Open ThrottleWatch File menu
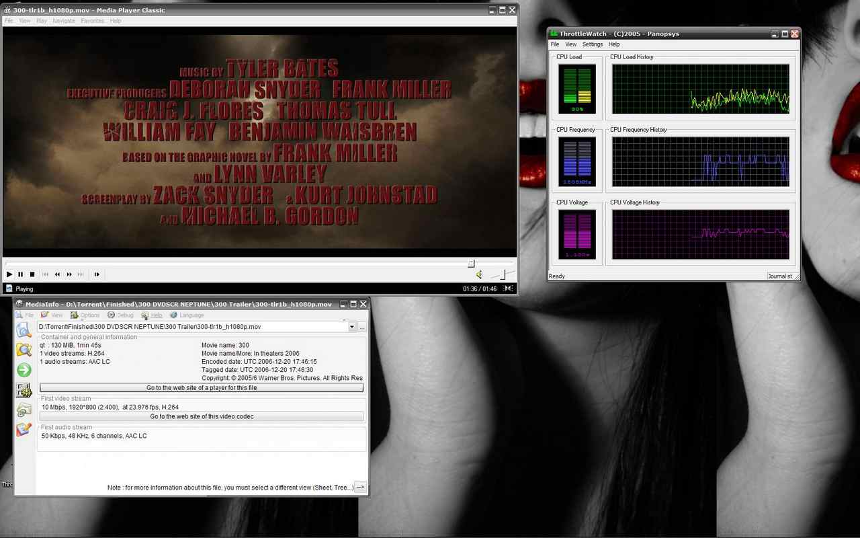Image resolution: width=860 pixels, height=538 pixels. point(555,44)
